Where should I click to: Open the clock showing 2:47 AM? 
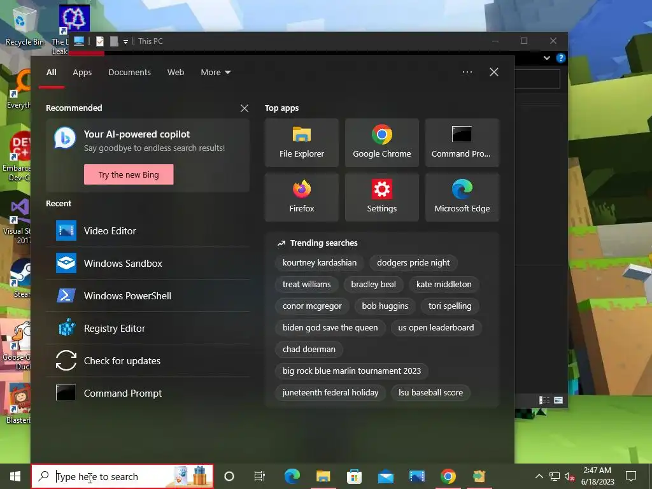(597, 476)
